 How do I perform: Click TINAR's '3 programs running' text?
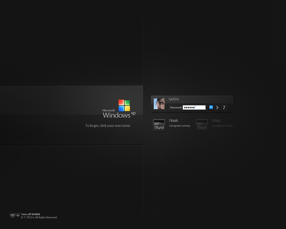tap(180, 126)
